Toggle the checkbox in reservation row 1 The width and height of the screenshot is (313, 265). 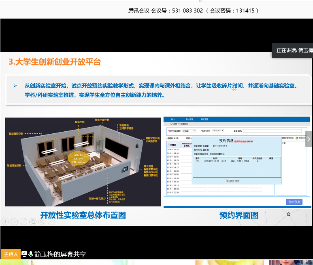click(197, 161)
